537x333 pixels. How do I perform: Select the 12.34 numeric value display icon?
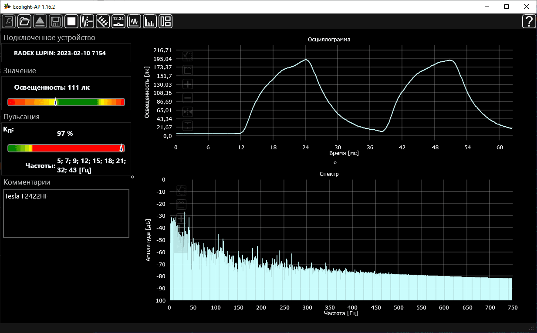point(118,21)
